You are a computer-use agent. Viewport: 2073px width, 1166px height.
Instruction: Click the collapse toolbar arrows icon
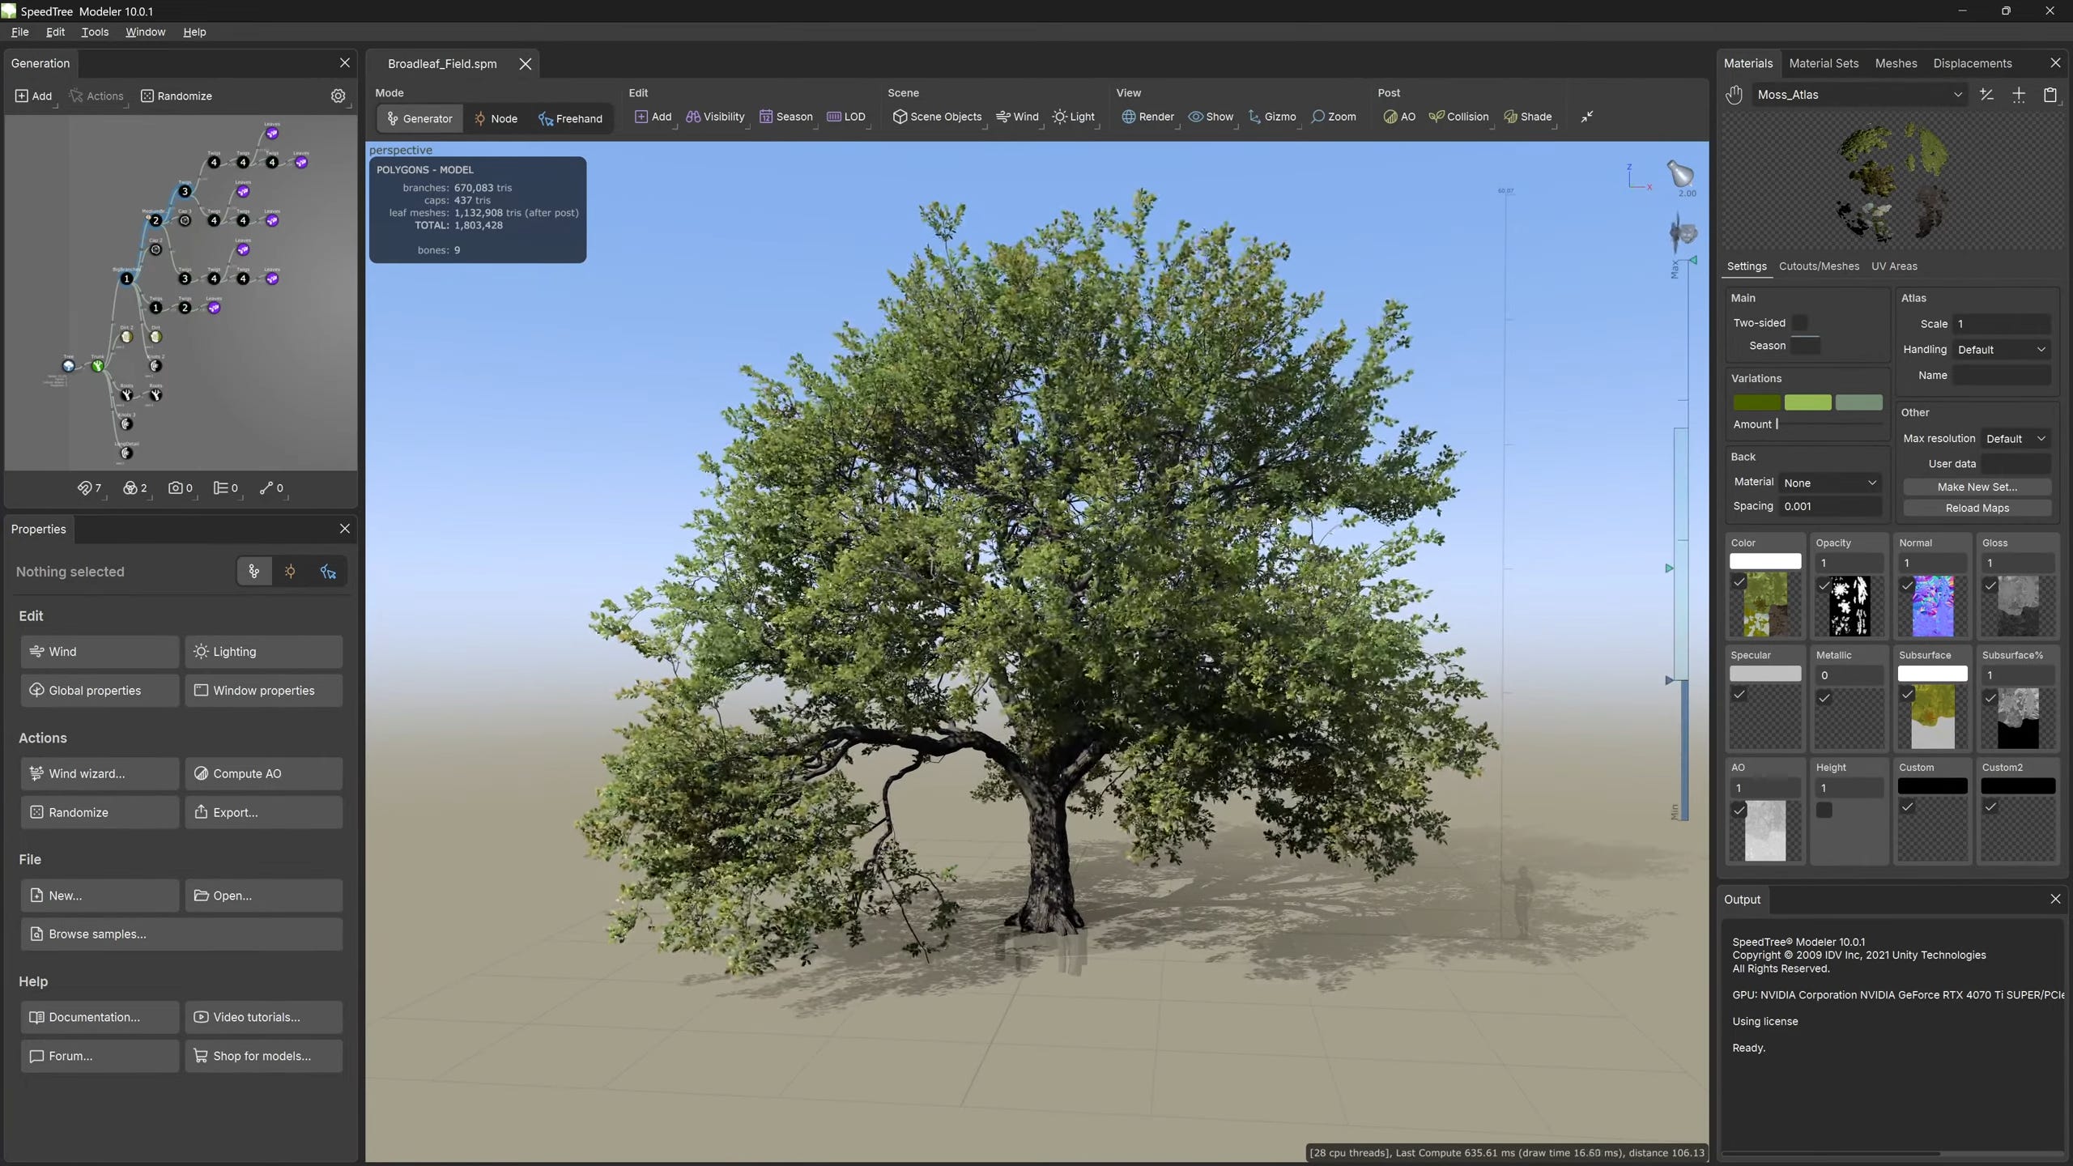[1587, 117]
